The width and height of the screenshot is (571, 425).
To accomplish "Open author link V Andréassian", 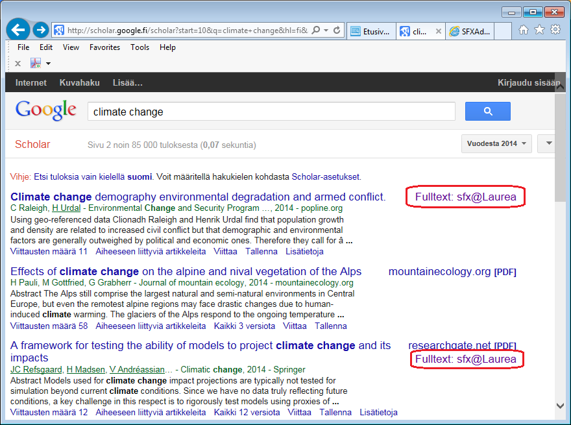I will click(137, 369).
